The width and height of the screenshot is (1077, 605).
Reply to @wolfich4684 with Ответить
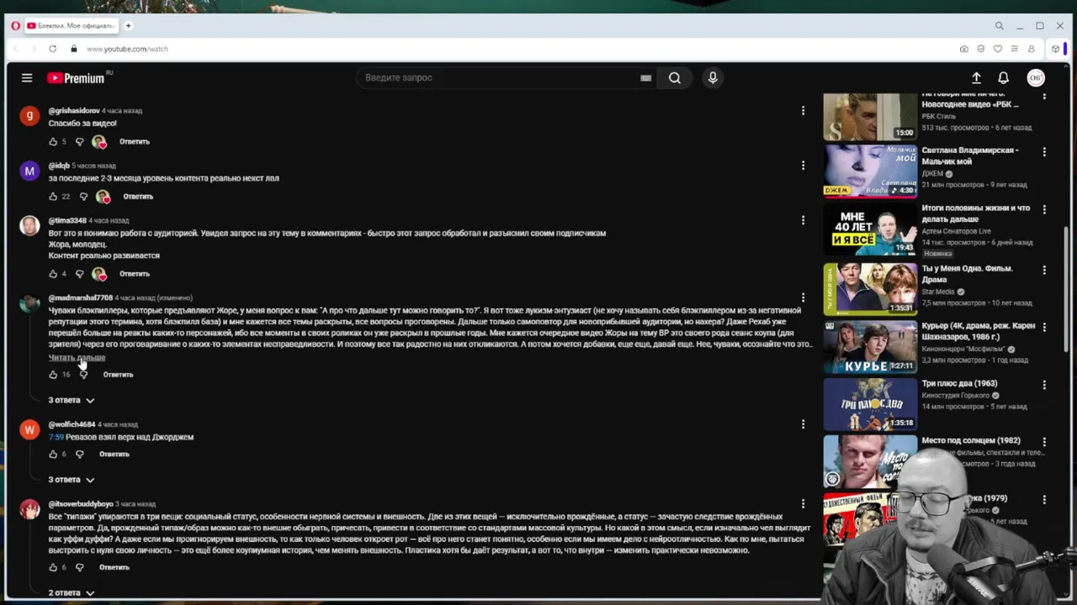[x=114, y=455]
